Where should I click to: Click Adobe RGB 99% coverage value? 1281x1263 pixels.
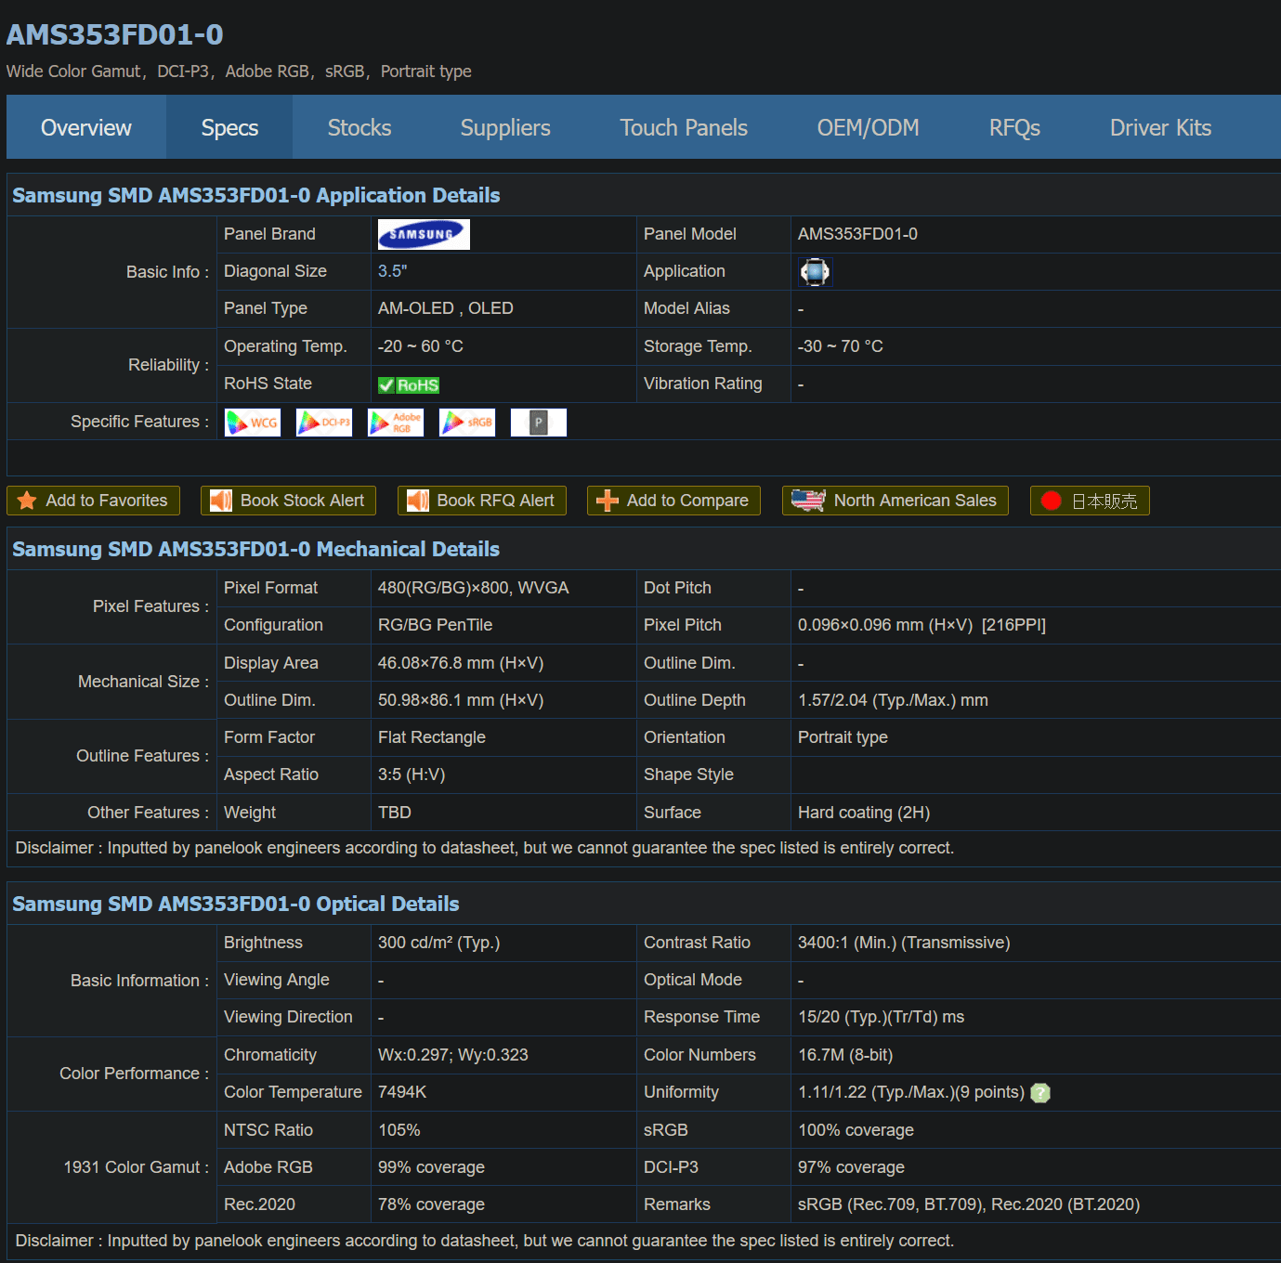click(431, 1167)
